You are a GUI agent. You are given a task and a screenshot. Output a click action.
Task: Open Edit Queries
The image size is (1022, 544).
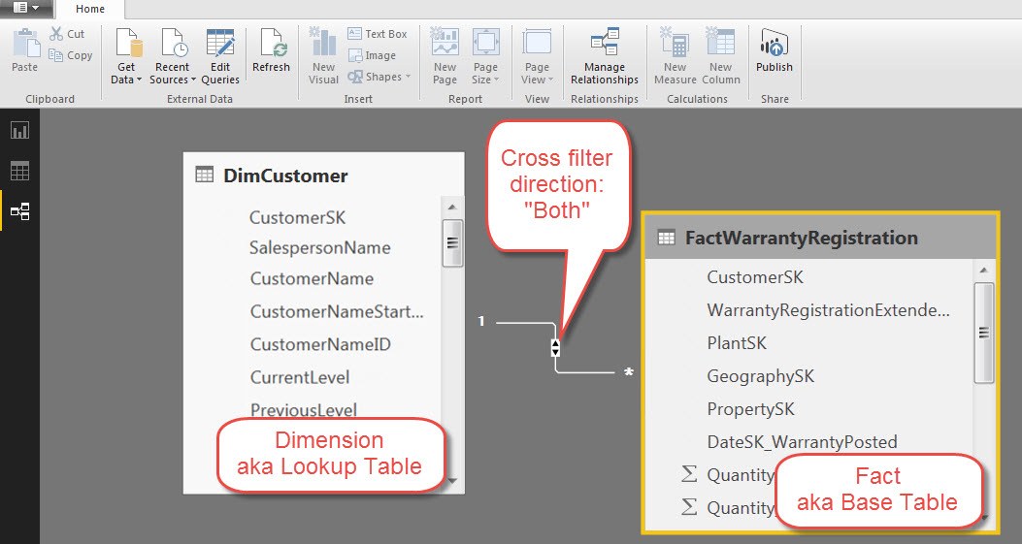pos(220,56)
